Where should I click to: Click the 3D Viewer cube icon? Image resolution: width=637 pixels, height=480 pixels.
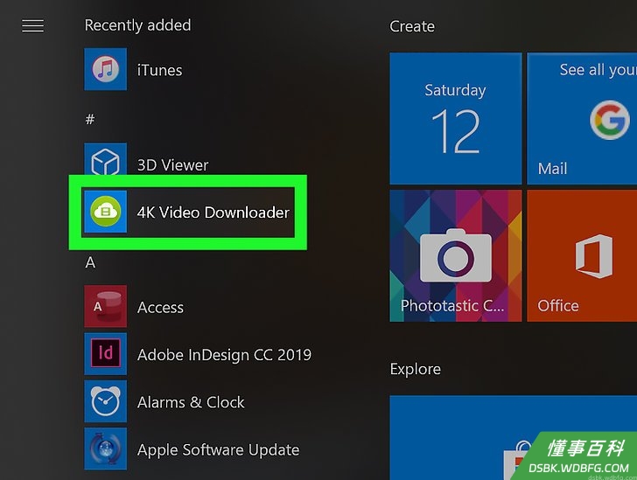pos(106,160)
